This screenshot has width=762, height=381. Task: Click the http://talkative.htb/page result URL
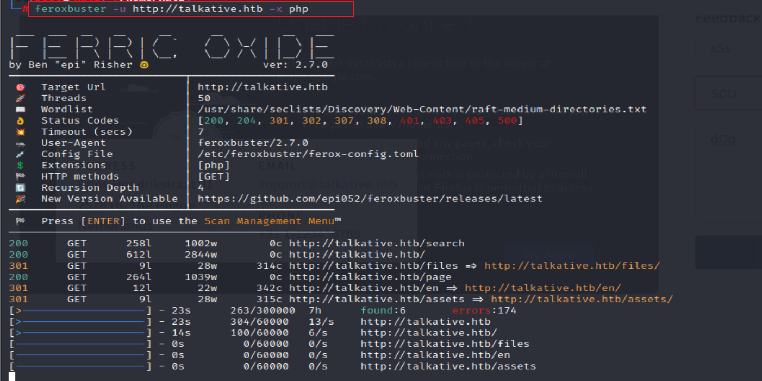click(x=370, y=277)
